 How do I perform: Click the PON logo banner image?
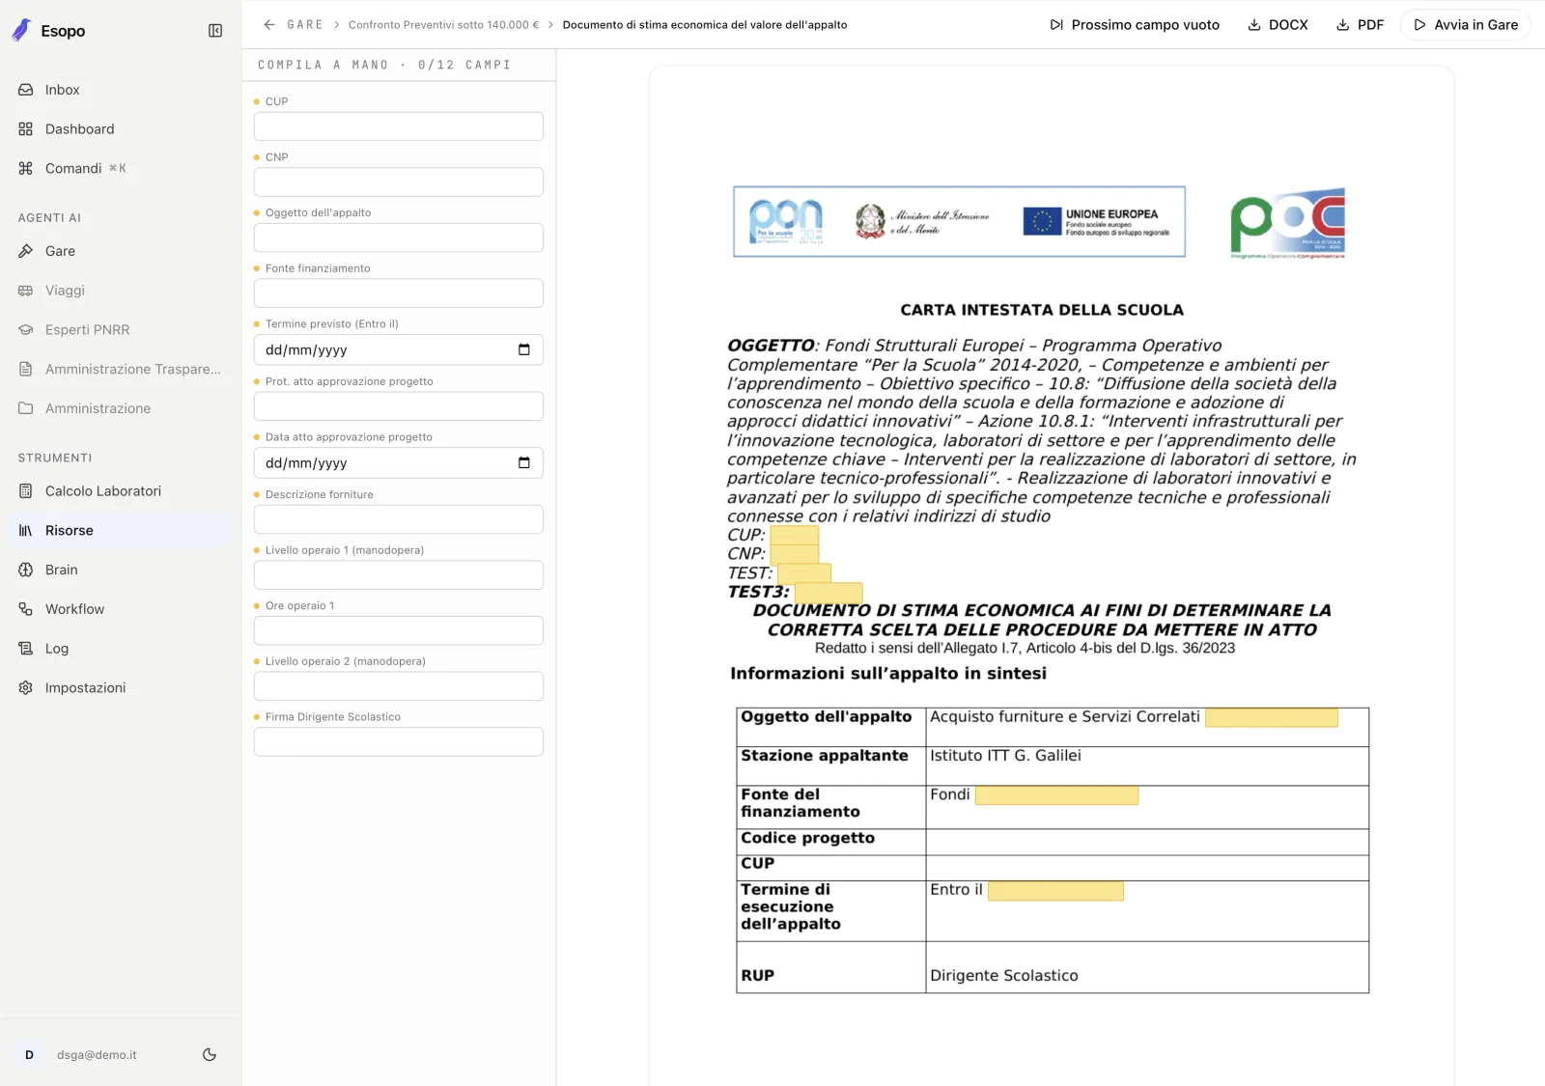pos(959,222)
